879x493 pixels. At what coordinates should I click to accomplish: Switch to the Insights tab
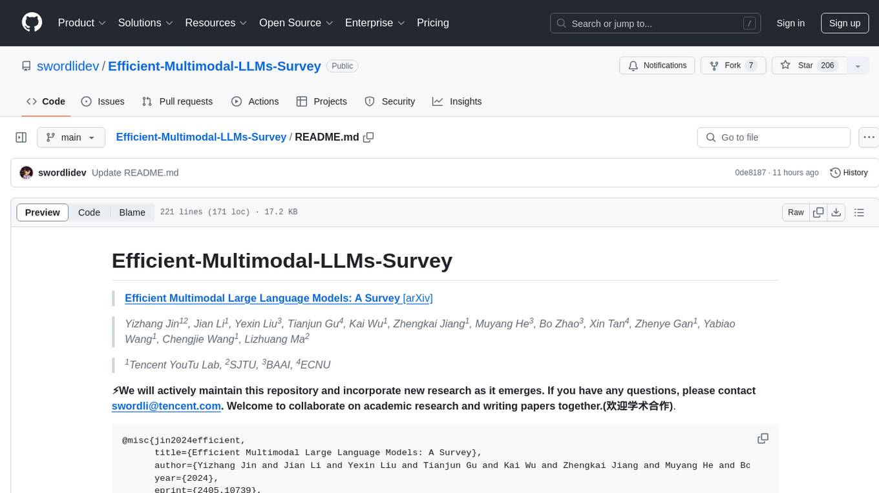click(457, 101)
